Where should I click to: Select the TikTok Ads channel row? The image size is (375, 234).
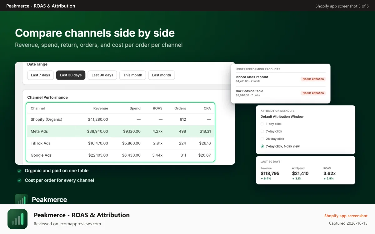[121, 143]
